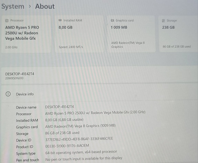
Task: Click the Installed RAM memory icon
Action: point(60,20)
